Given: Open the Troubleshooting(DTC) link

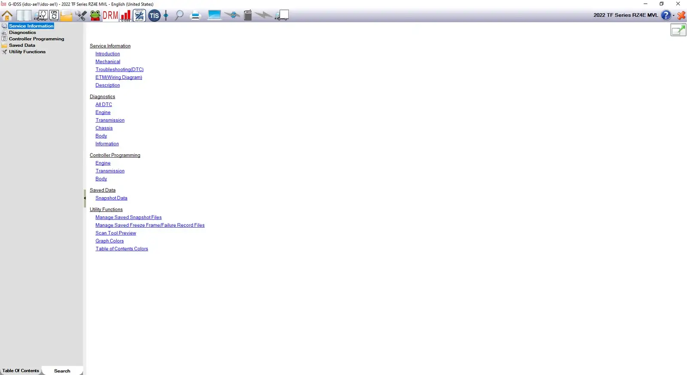Looking at the screenshot, I should tap(119, 69).
